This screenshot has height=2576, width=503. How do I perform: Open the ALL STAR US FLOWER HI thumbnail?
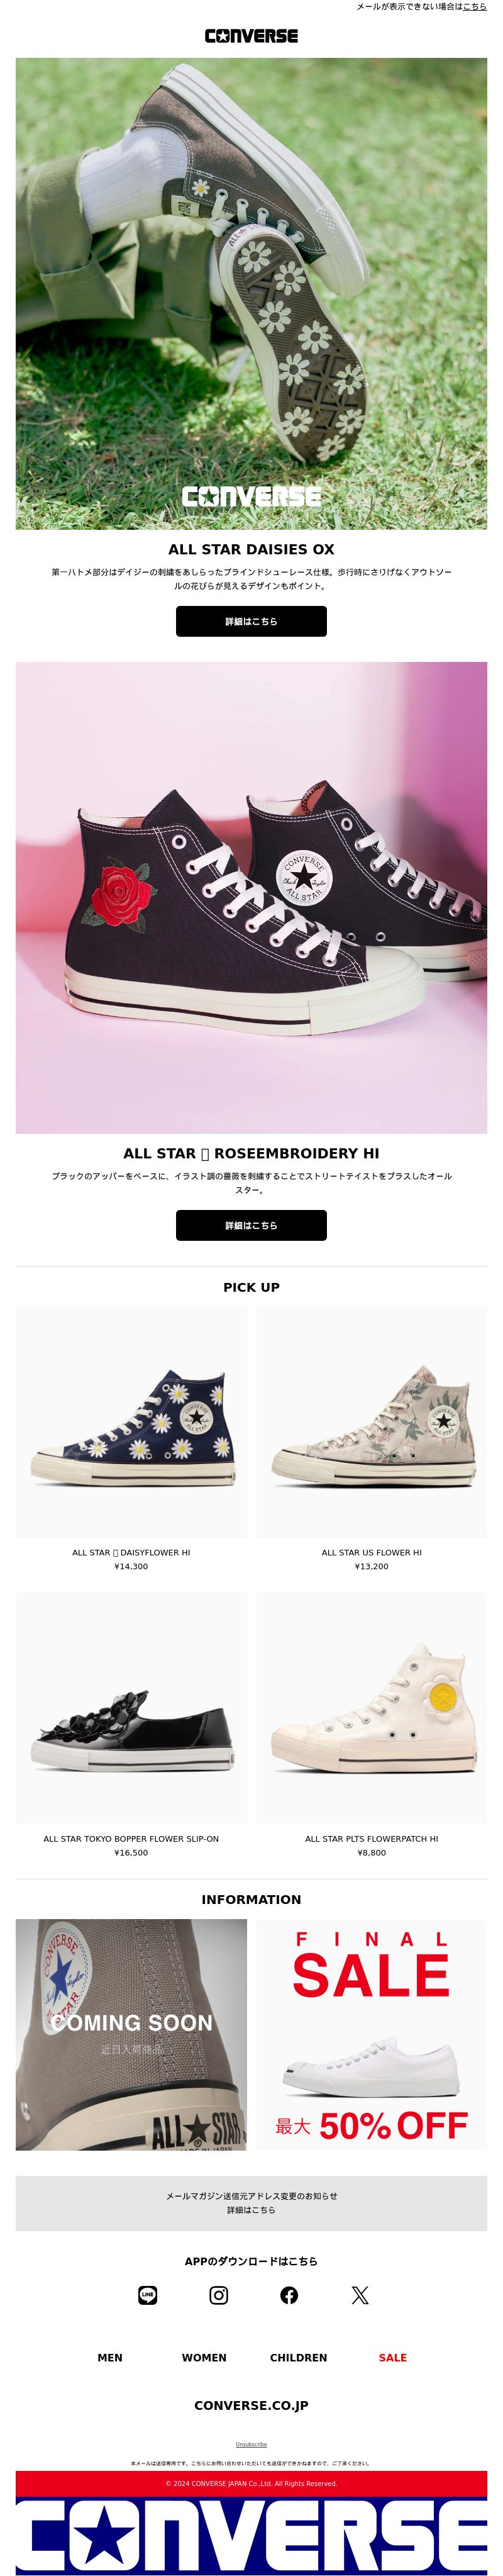point(372,1422)
